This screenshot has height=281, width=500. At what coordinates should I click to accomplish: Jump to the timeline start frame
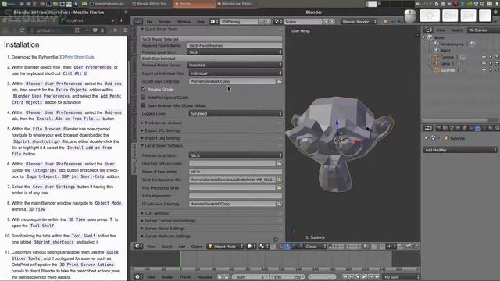345,277
